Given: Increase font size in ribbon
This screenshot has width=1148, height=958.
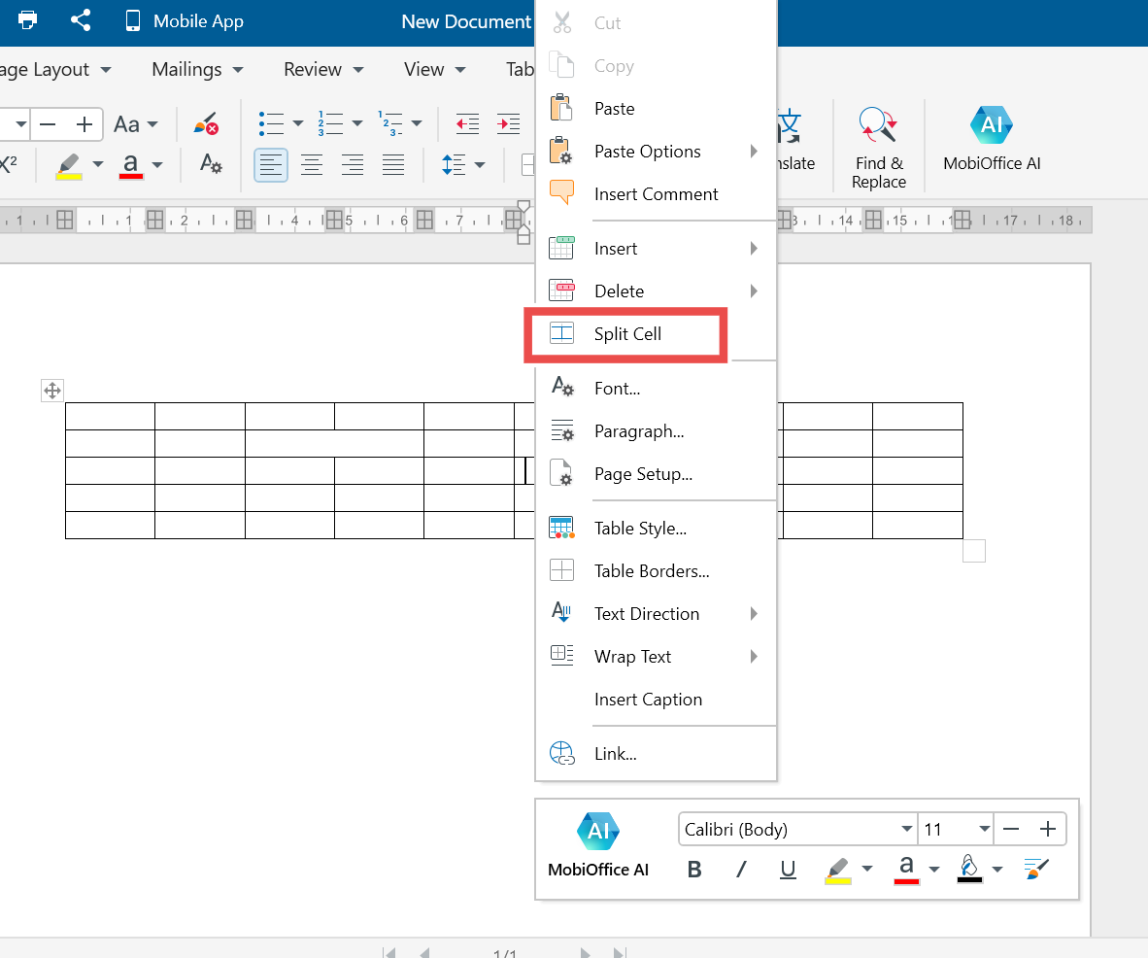Looking at the screenshot, I should 84,124.
